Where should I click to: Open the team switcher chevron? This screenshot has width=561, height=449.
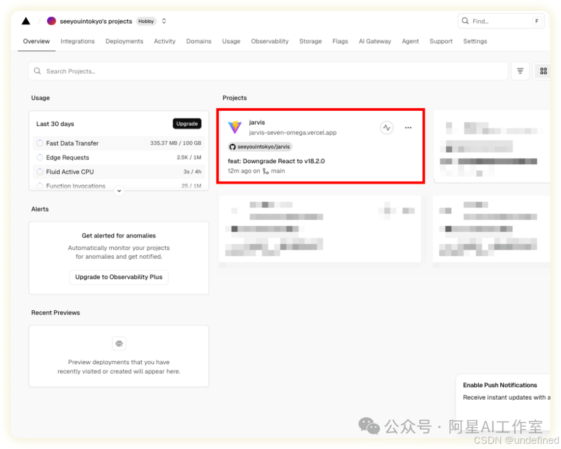(x=164, y=21)
